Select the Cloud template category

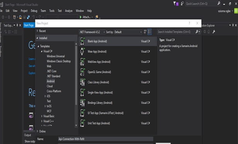point(49,86)
